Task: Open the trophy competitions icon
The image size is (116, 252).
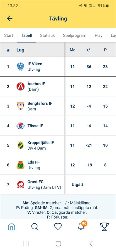Action: pos(104,227)
